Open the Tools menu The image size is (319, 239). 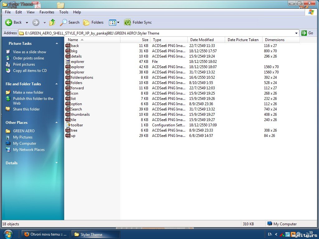click(x=64, y=12)
